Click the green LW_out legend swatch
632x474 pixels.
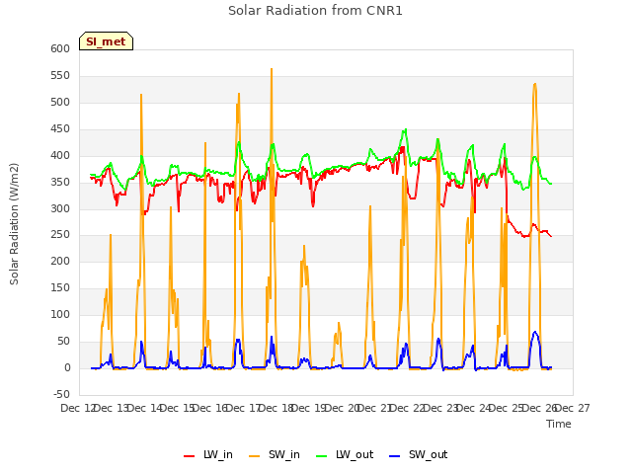click(x=322, y=456)
